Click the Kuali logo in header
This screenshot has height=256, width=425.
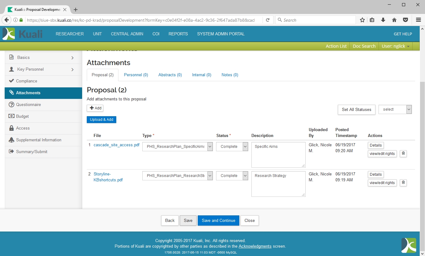coord(23,34)
